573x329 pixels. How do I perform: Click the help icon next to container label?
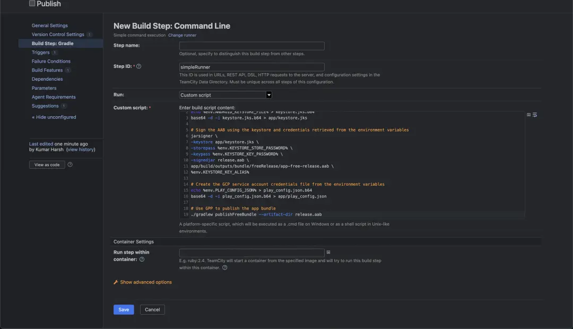[x=142, y=259]
